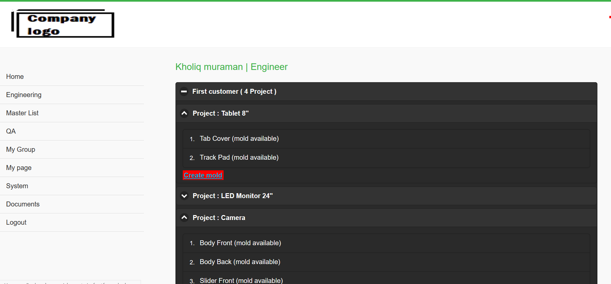Open Body Back mold entry
Screen dimensions: 611x284
240,262
